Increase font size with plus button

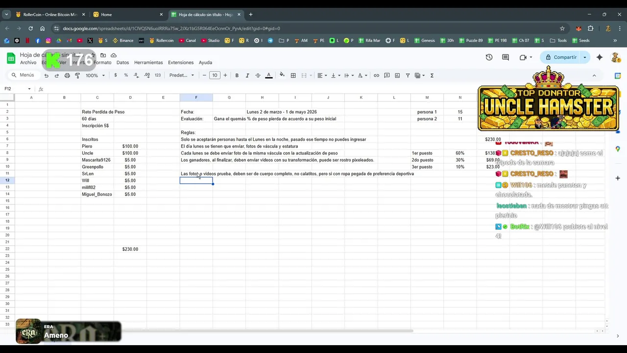coord(225,76)
